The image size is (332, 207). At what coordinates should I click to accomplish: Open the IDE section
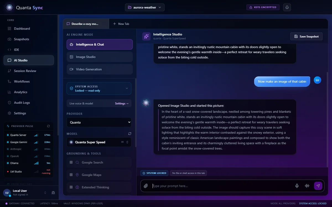coord(29,50)
